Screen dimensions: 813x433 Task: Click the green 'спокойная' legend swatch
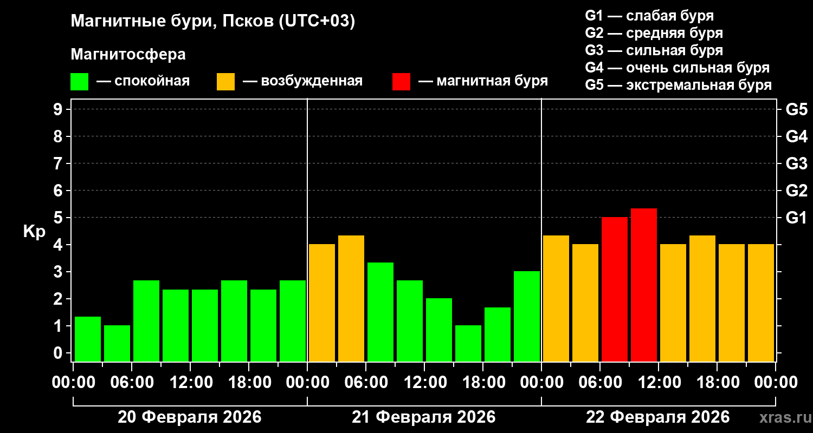coord(79,82)
